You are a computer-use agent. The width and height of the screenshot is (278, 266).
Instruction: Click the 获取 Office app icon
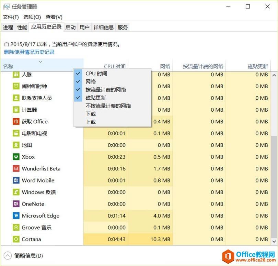click(x=16, y=121)
